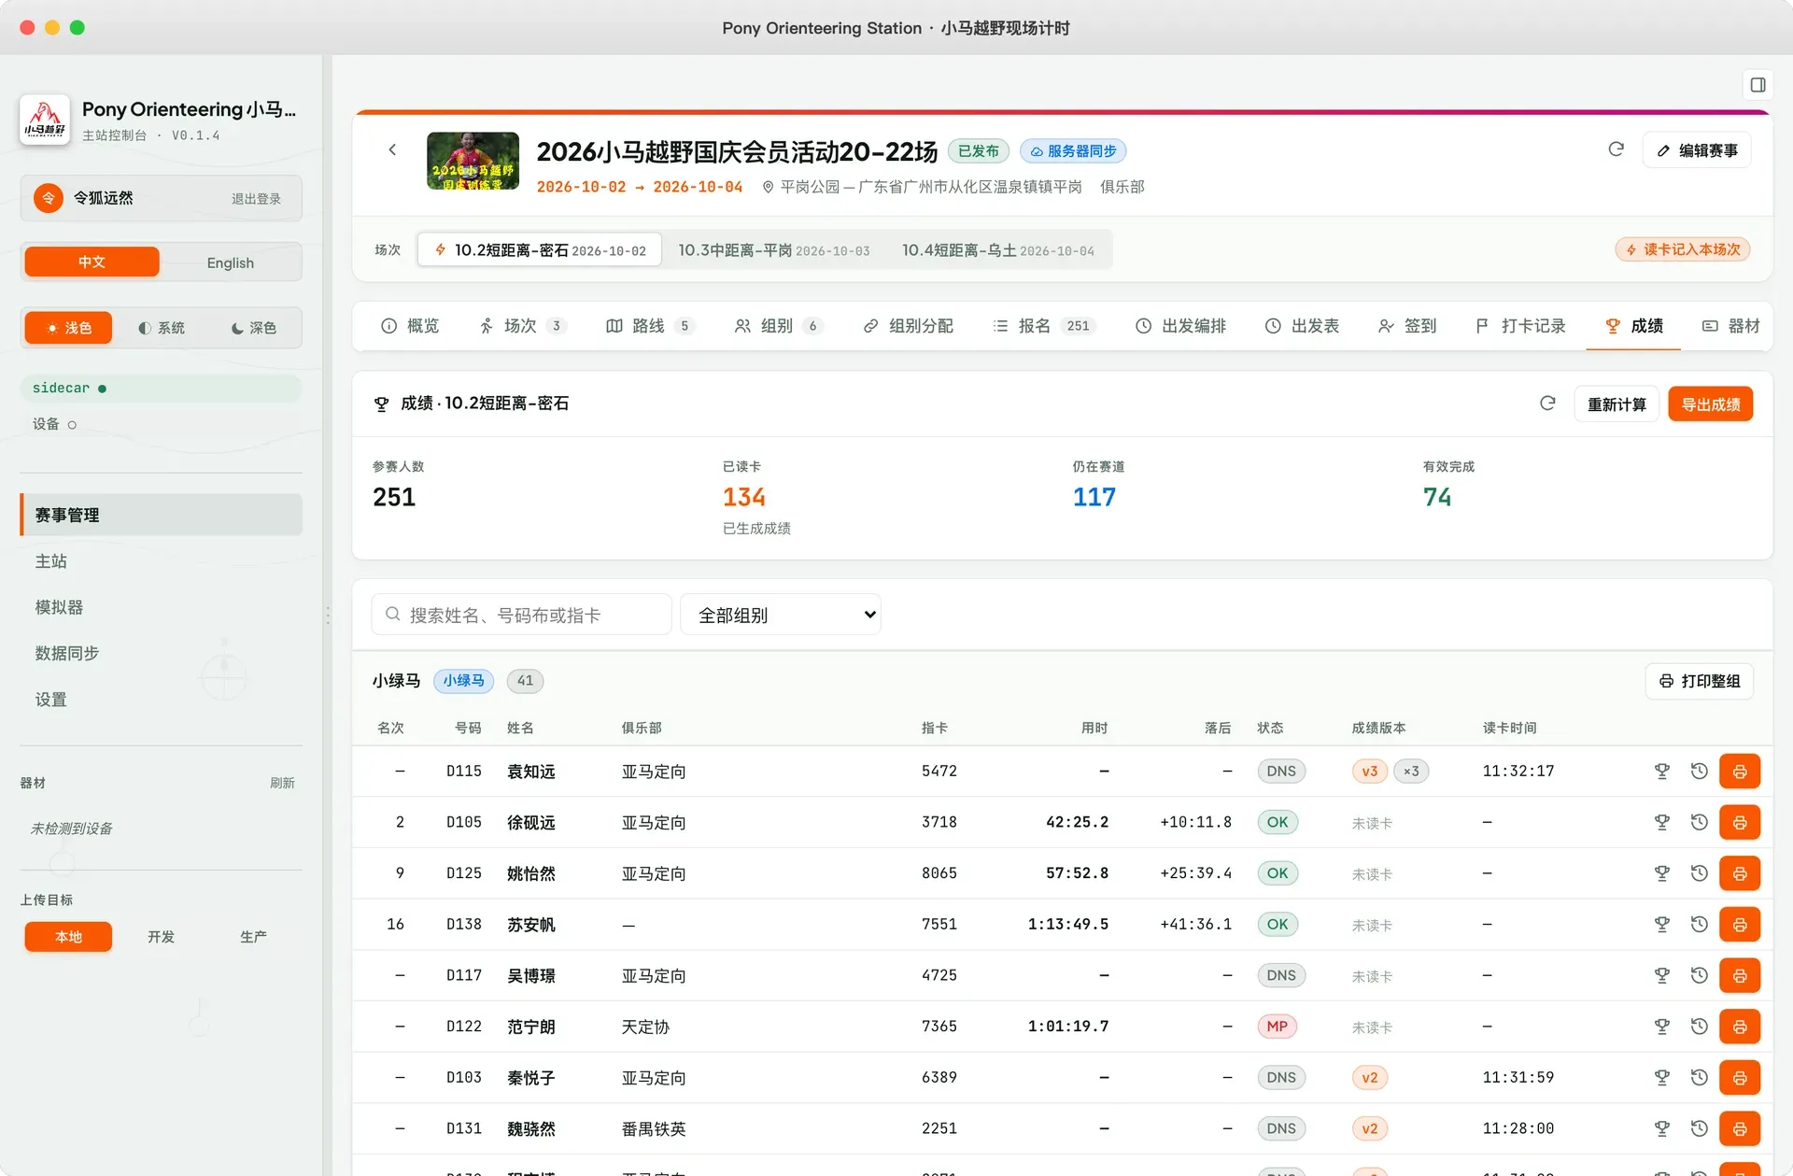Toggle the right side panel icon
This screenshot has height=1176, width=1793.
pyautogui.click(x=1758, y=85)
